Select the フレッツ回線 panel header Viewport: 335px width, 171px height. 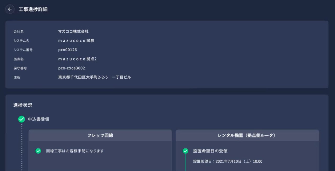coord(100,135)
